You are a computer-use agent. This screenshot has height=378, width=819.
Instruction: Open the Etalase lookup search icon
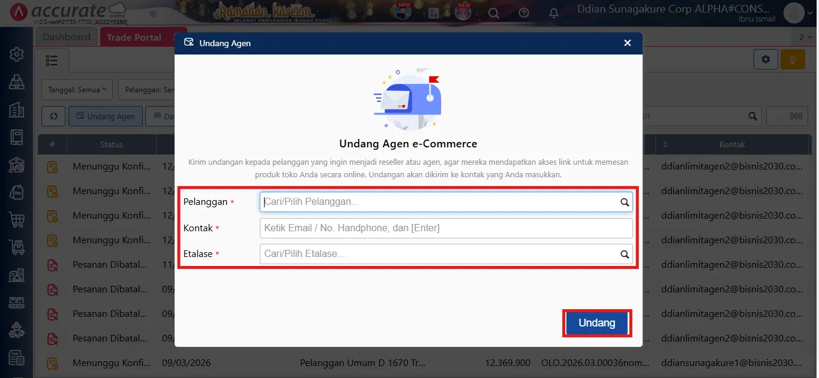(x=625, y=254)
